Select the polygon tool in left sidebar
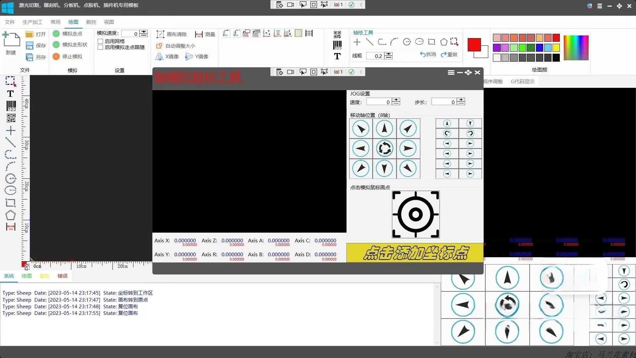636x358 pixels. [10, 215]
